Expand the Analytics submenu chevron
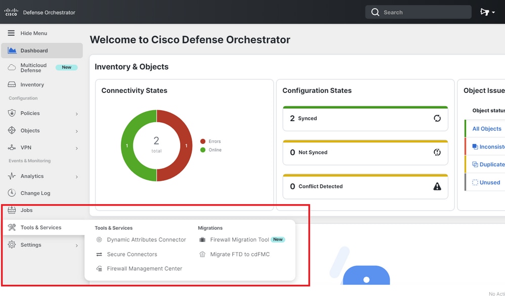Image resolution: width=505 pixels, height=296 pixels. 76,177
